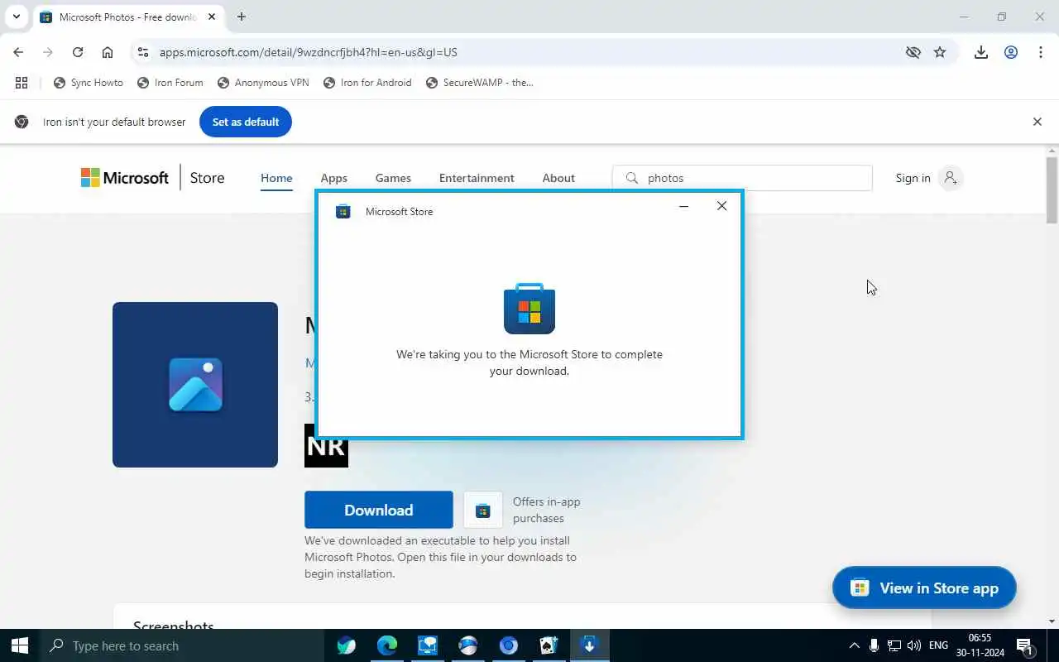The height and width of the screenshot is (662, 1059).
Task: Open the tab search dropdown arrow
Action: pos(17,17)
